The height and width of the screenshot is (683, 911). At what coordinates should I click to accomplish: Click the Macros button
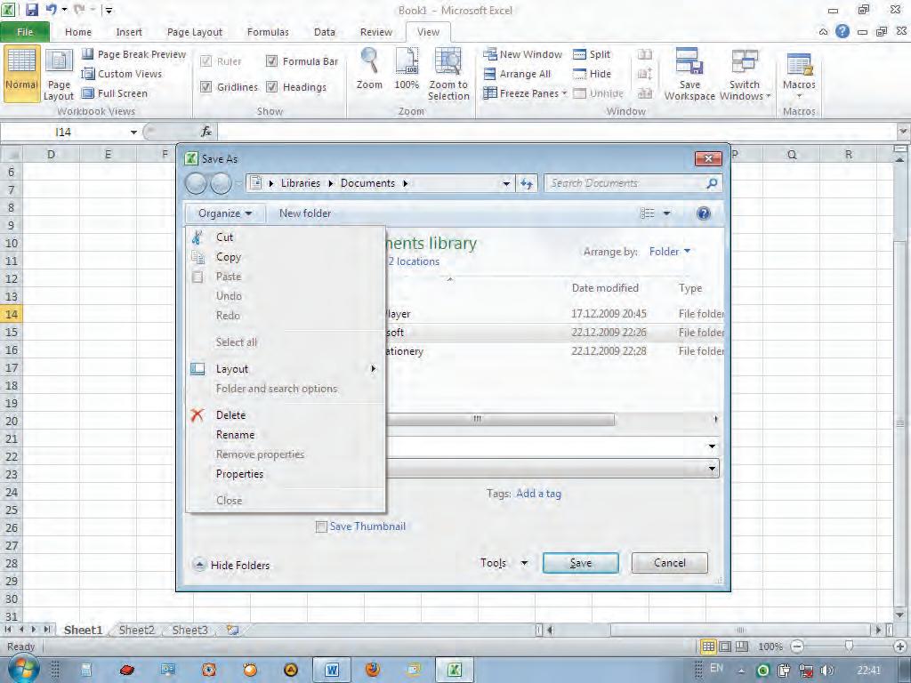799,75
